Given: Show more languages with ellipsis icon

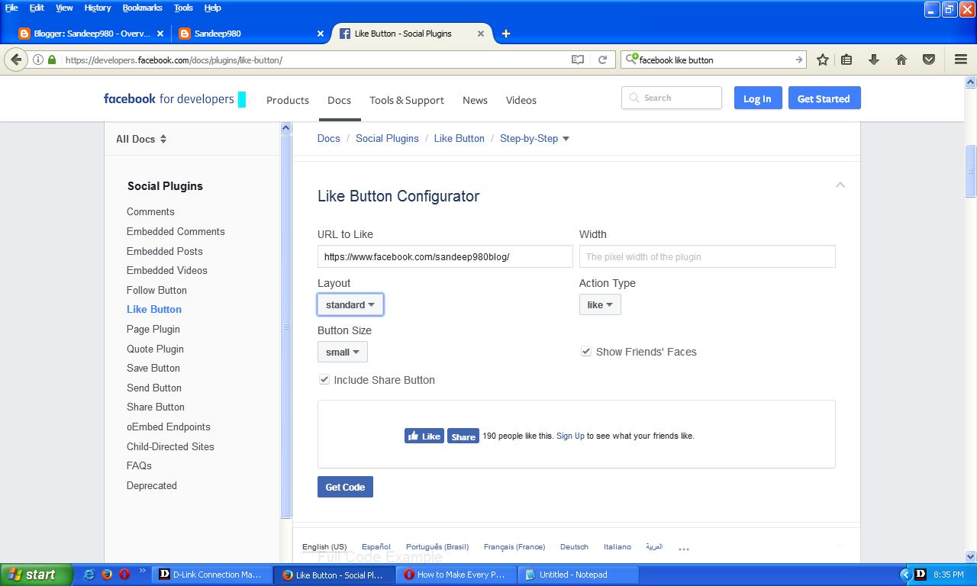Looking at the screenshot, I should pyautogui.click(x=684, y=549).
